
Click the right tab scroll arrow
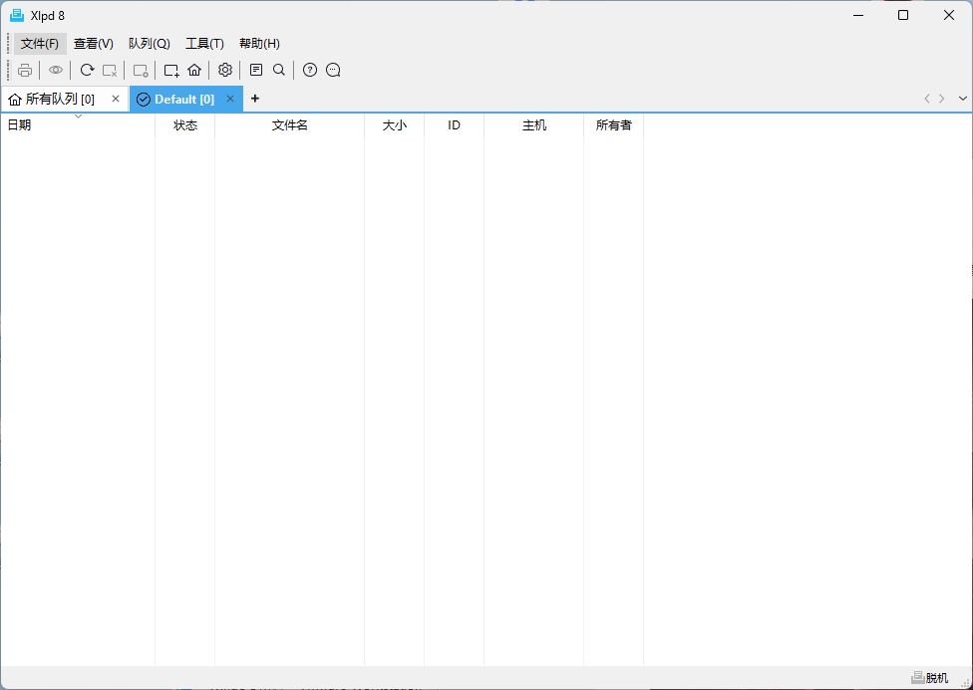click(x=941, y=99)
